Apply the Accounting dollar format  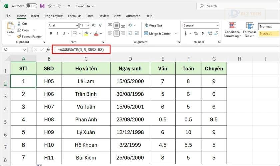(x=186, y=33)
